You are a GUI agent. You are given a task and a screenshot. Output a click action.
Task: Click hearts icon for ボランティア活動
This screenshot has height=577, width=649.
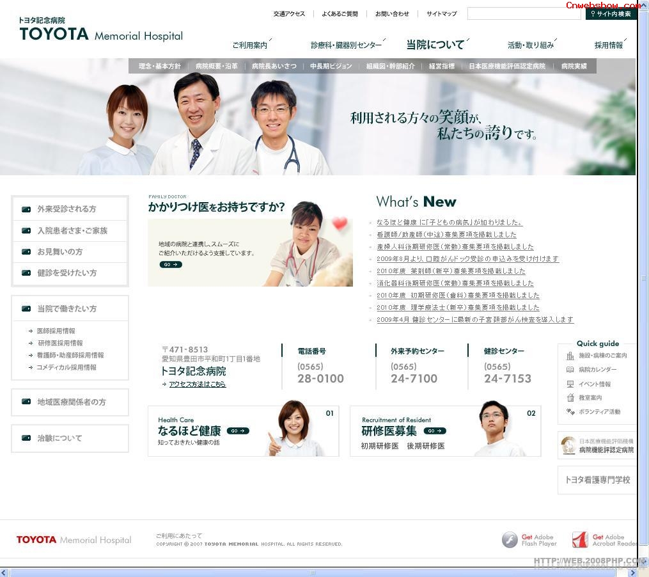[570, 412]
